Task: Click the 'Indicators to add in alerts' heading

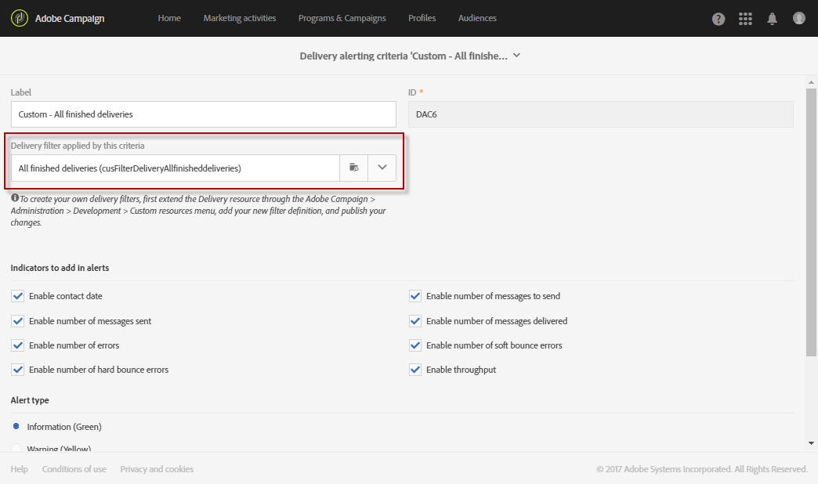Action: pos(60,268)
